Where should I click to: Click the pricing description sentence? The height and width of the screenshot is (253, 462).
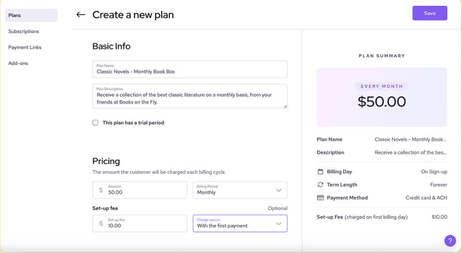[x=159, y=172]
